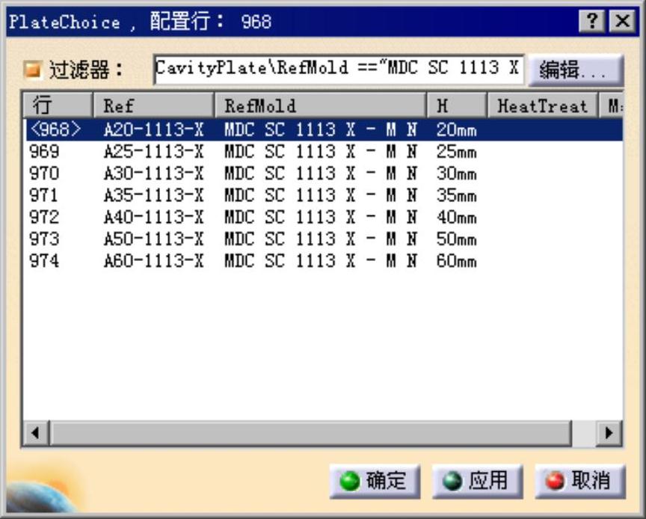Sort by the RefMold column header
Screen dimensions: 646x519
click(320, 105)
